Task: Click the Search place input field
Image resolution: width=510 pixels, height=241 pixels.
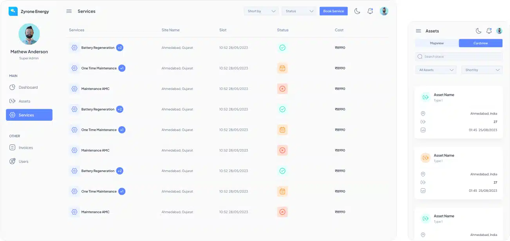Action: tap(458, 57)
